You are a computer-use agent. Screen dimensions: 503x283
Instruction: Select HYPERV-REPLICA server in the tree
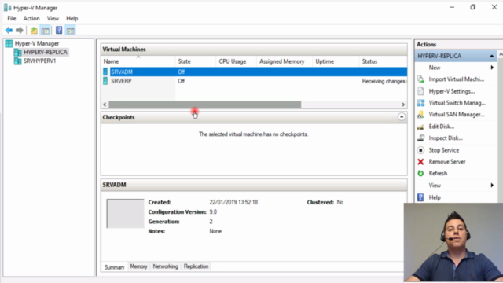coord(46,52)
